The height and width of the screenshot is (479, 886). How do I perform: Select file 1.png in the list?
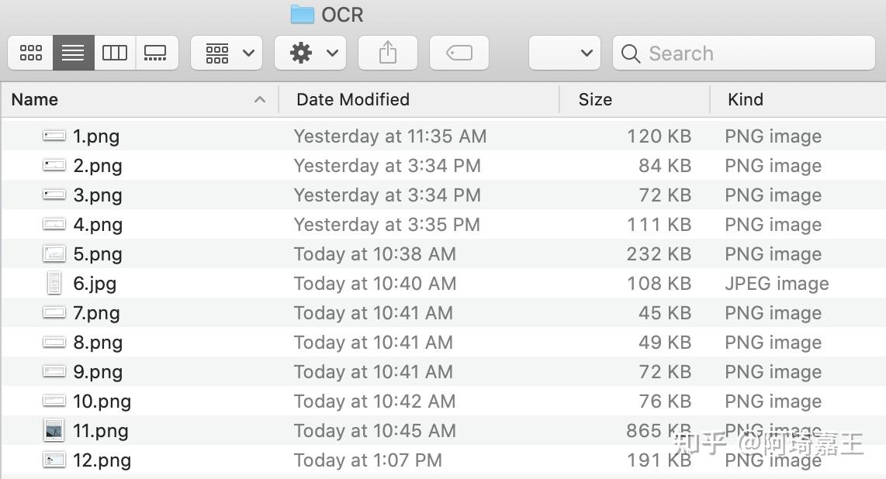pos(96,136)
